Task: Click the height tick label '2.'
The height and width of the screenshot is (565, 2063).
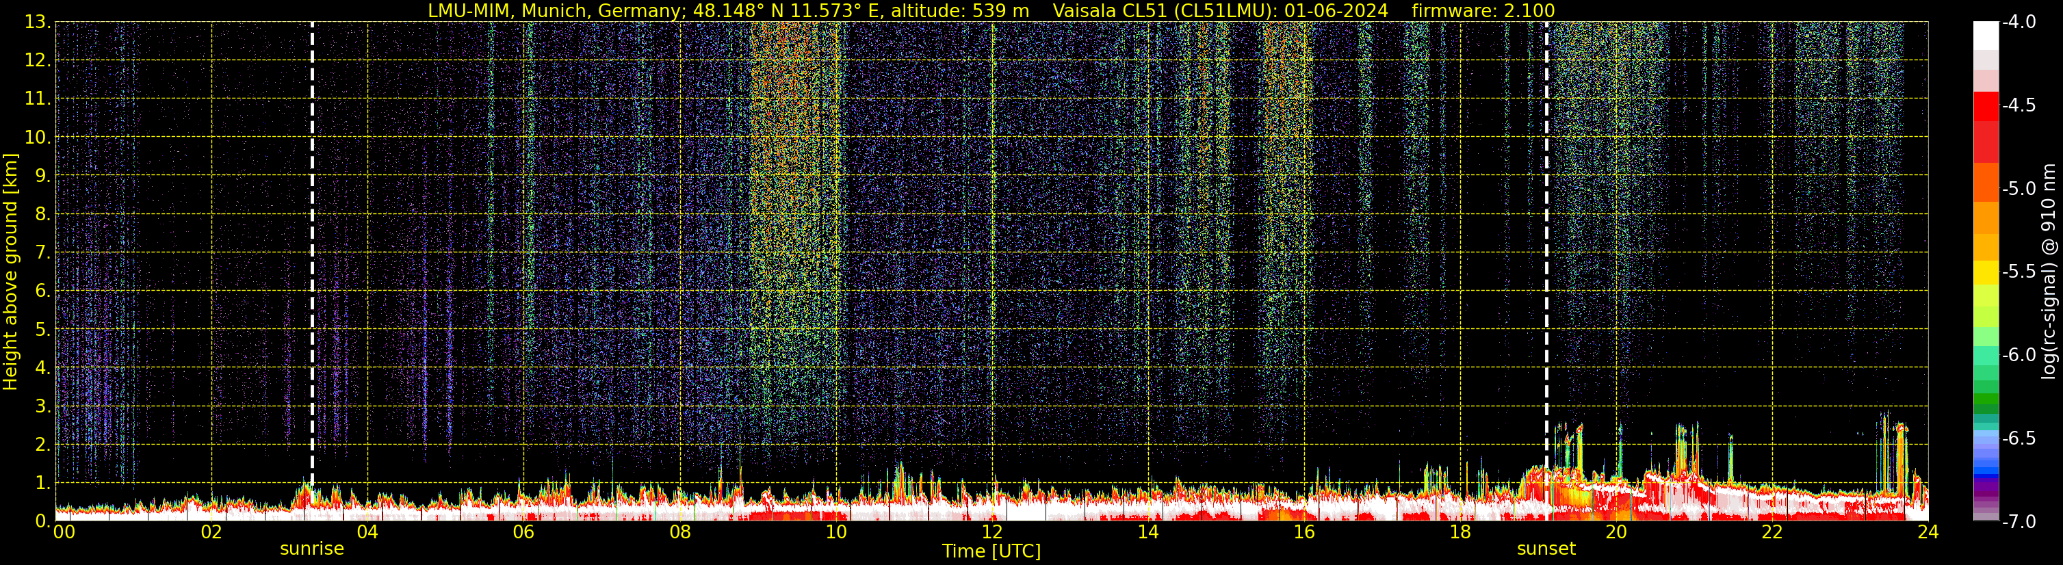Action: (x=42, y=444)
